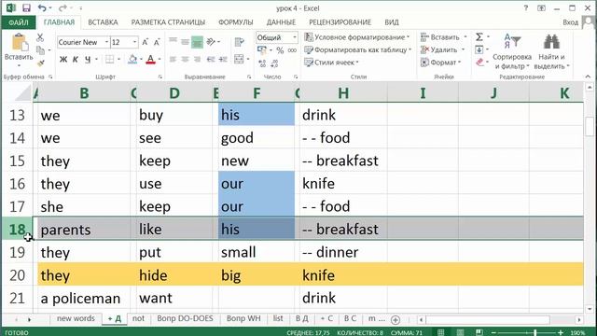Expand the Форматировать как таблицу menu
Screen dimensions: 597x336
click(358, 49)
